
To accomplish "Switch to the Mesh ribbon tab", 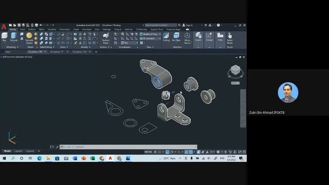I will 42,30.
